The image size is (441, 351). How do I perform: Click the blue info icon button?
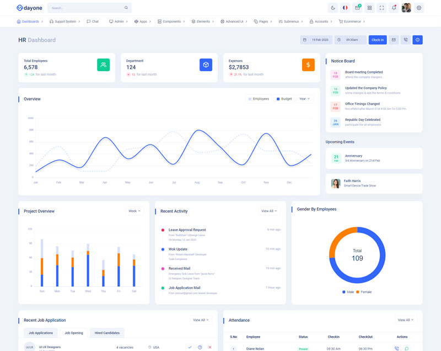coord(418,40)
